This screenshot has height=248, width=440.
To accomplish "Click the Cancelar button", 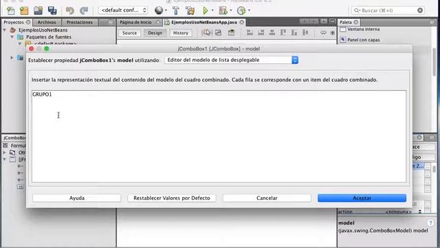I will tap(267, 198).
